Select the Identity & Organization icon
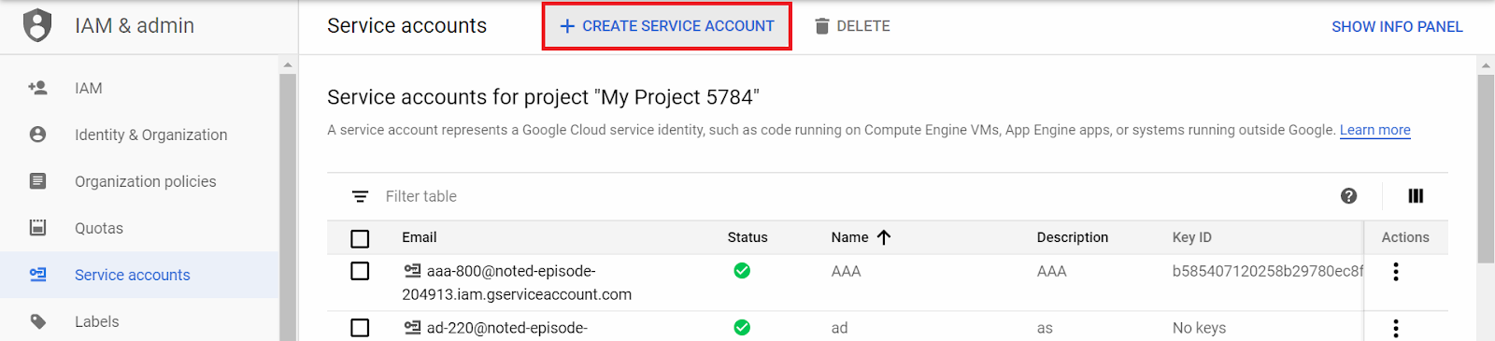The width and height of the screenshot is (1495, 341). pos(37,135)
